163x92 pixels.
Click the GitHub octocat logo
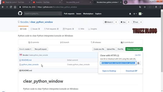point(20,14)
